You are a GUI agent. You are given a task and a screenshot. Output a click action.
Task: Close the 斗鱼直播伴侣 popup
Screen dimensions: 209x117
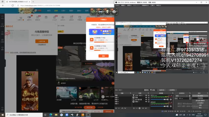[x=56, y=24]
